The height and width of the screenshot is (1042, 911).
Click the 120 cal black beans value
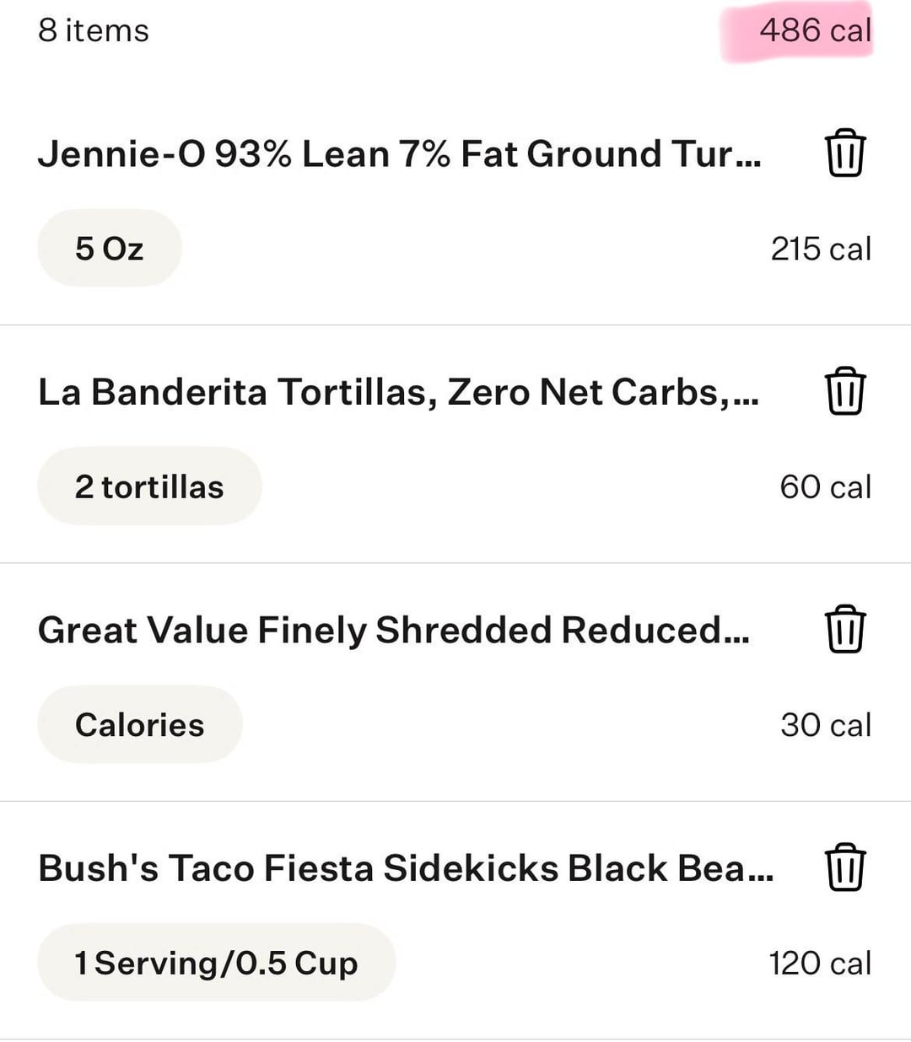point(820,963)
